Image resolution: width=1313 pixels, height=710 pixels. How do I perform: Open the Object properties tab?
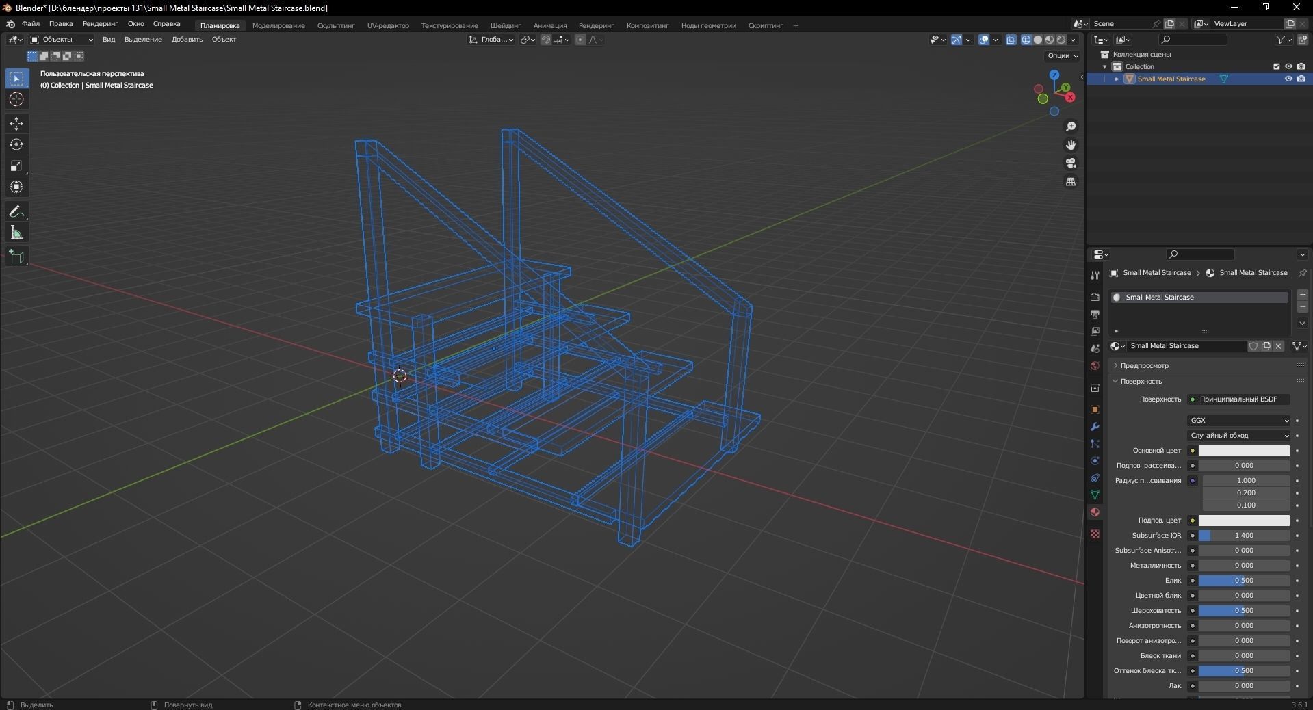coord(1095,409)
